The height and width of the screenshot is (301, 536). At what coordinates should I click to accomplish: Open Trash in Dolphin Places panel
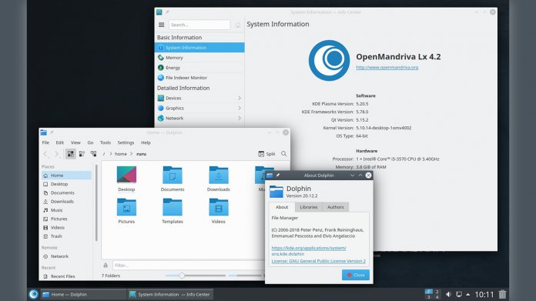[x=66, y=236]
